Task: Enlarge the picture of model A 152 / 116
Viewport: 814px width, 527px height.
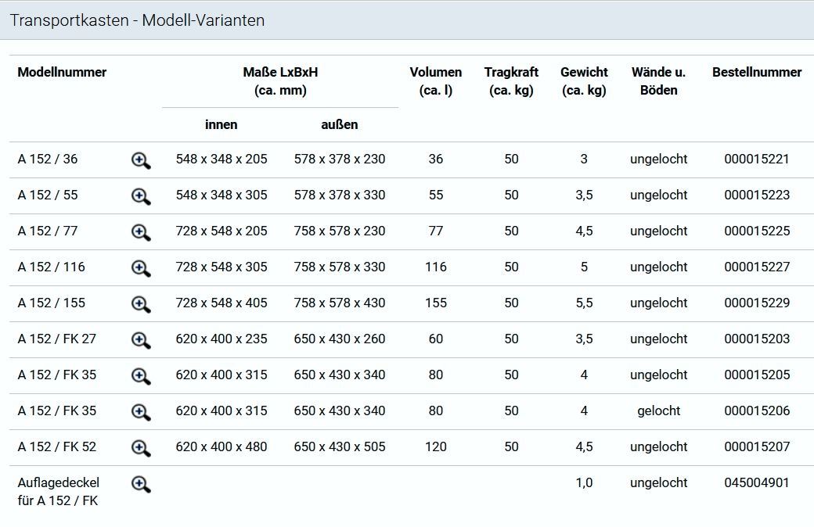Action: coord(141,268)
